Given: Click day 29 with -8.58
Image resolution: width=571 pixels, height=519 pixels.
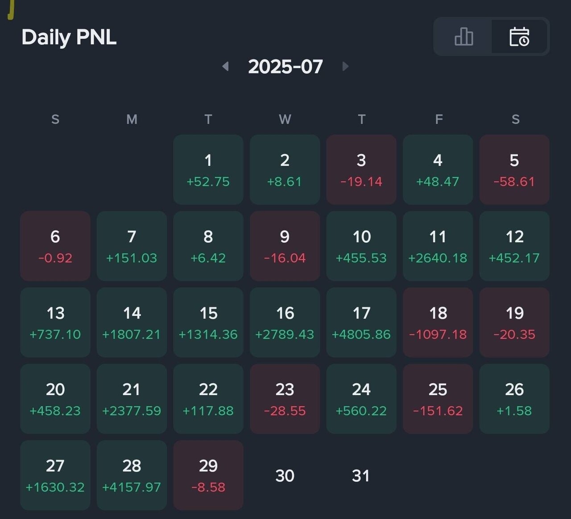Looking at the screenshot, I should pyautogui.click(x=208, y=475).
